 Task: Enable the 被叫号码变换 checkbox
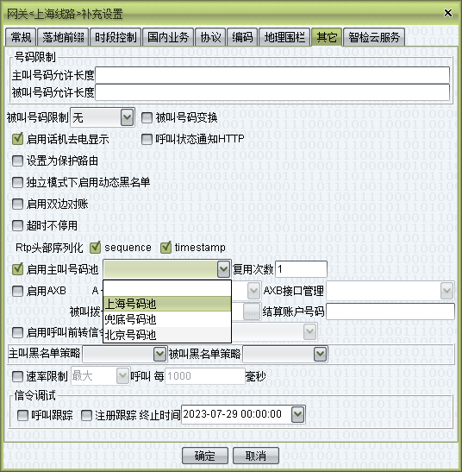[147, 117]
